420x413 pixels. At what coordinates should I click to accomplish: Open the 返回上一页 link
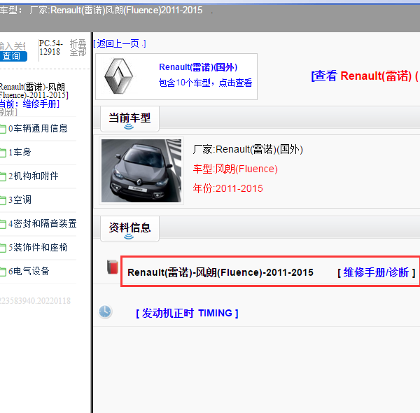[120, 43]
